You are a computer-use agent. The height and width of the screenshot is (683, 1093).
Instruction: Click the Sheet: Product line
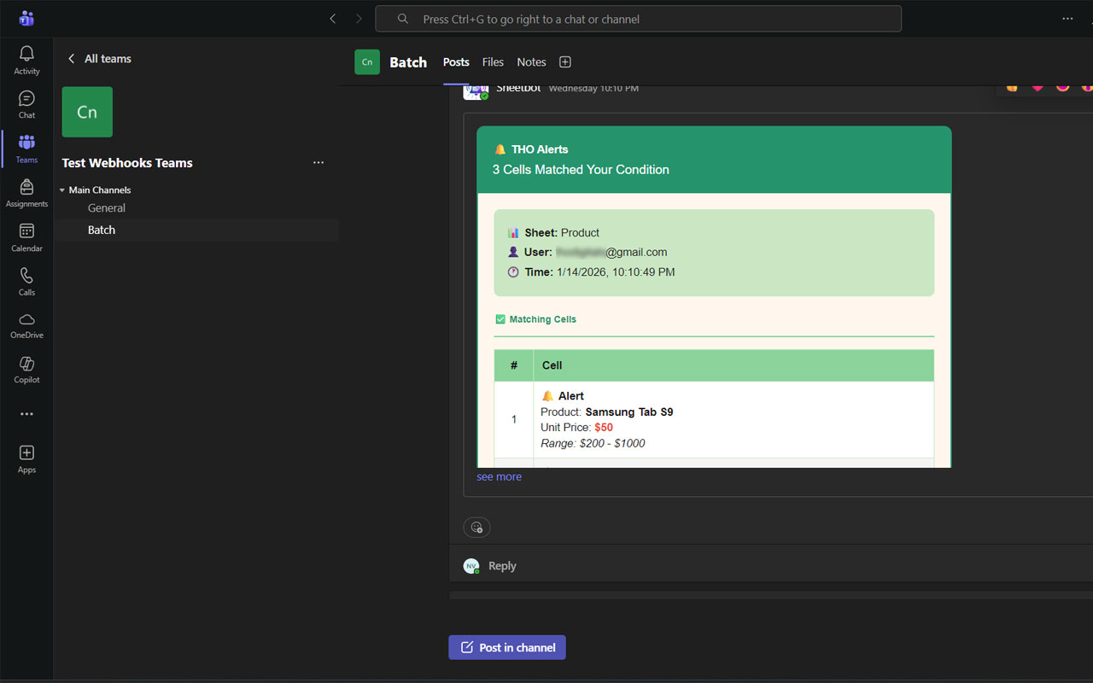pos(553,232)
